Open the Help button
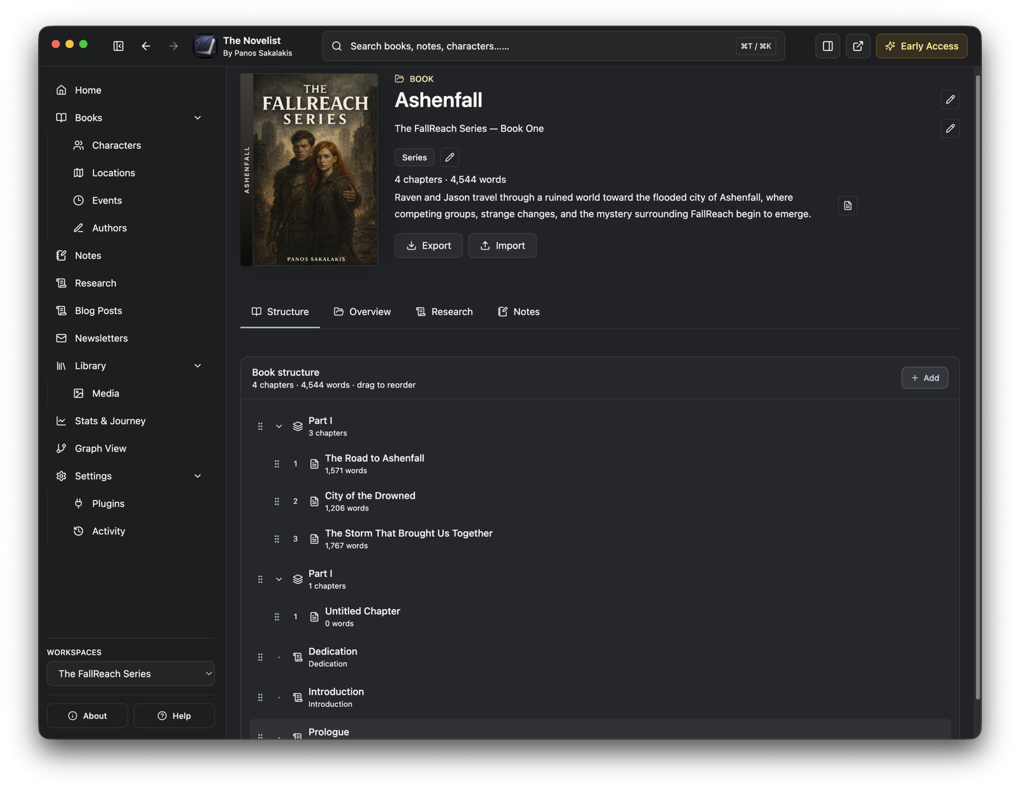 coord(174,716)
